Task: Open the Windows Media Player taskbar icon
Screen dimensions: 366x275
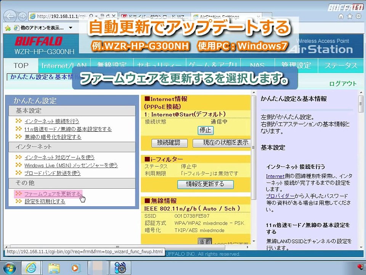Action: click(75, 268)
